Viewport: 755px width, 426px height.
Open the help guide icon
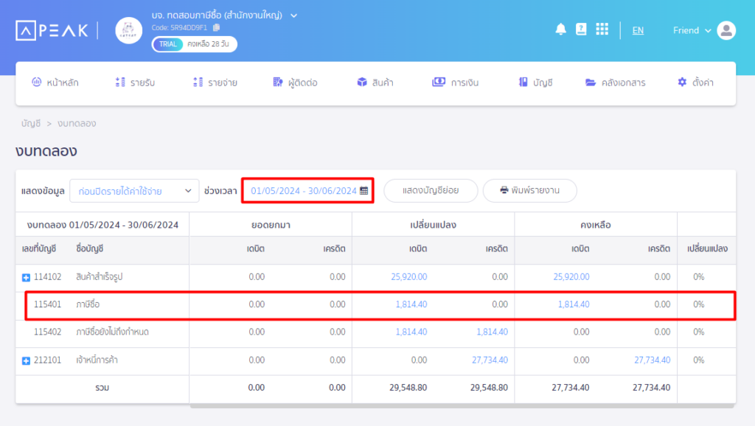(581, 29)
